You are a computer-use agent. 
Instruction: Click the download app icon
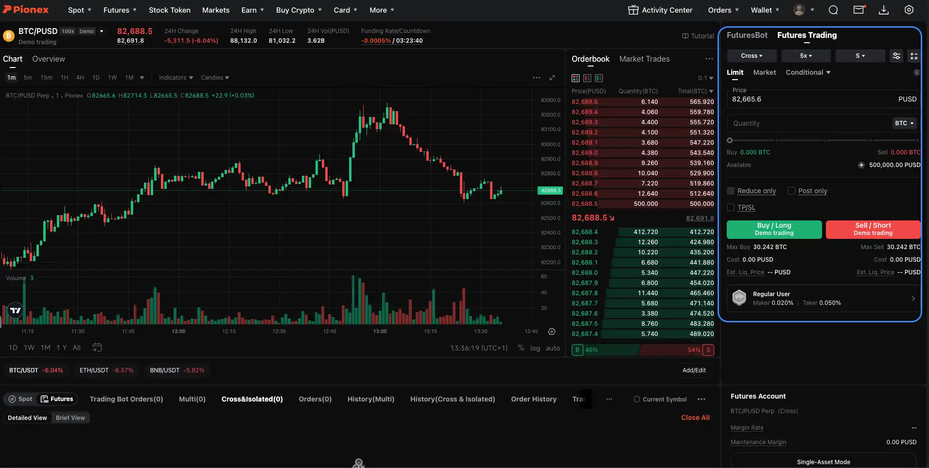(884, 10)
